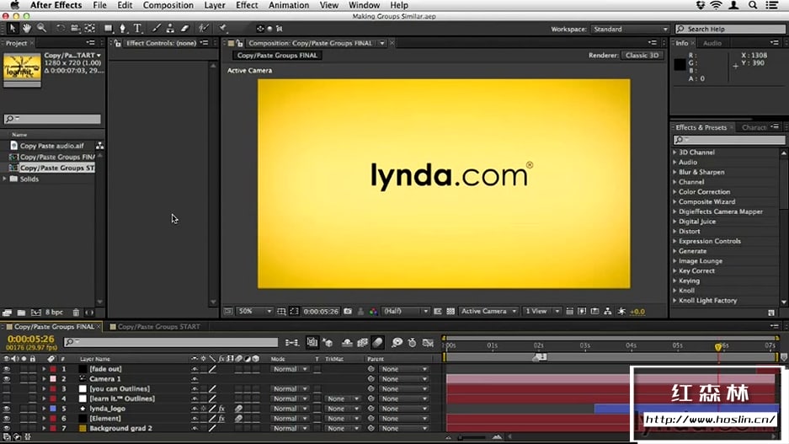Enable motion blur for all layers
The width and height of the screenshot is (789, 444).
pos(377,343)
